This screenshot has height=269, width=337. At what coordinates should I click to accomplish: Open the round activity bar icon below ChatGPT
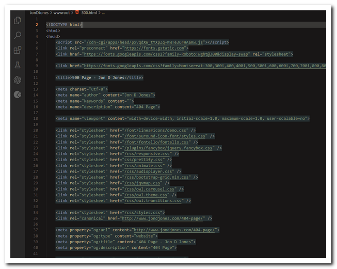point(18,94)
